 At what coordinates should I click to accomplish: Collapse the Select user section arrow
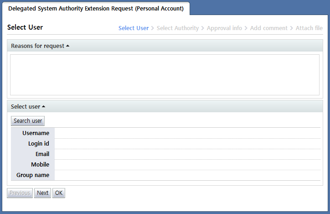coord(43,107)
